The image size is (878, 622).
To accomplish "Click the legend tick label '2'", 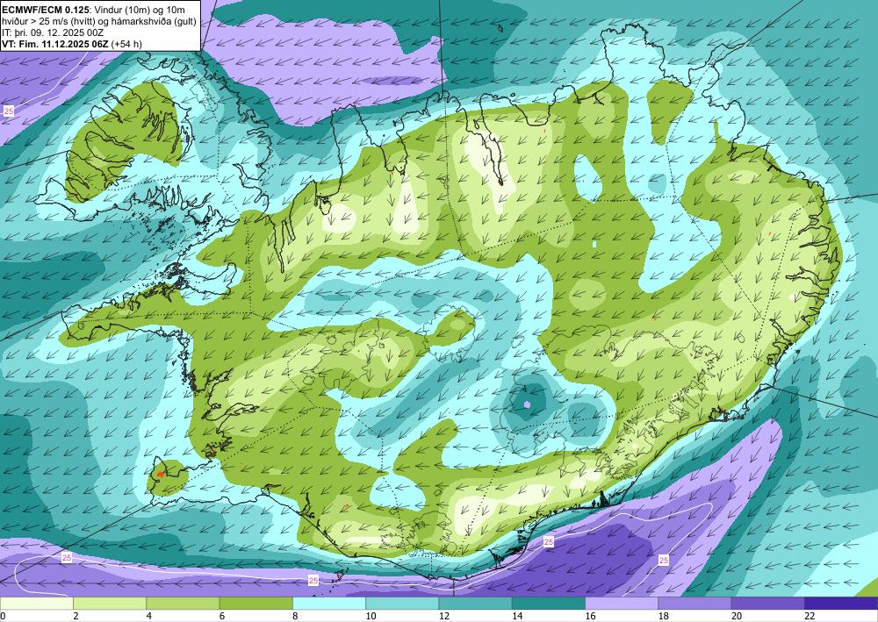I will (76, 616).
